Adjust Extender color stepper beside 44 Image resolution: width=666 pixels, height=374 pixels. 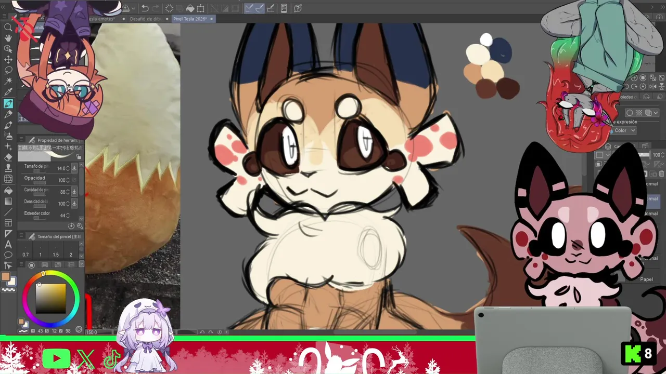click(68, 215)
